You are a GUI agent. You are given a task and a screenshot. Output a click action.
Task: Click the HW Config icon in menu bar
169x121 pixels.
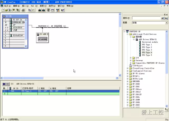coord(2,6)
